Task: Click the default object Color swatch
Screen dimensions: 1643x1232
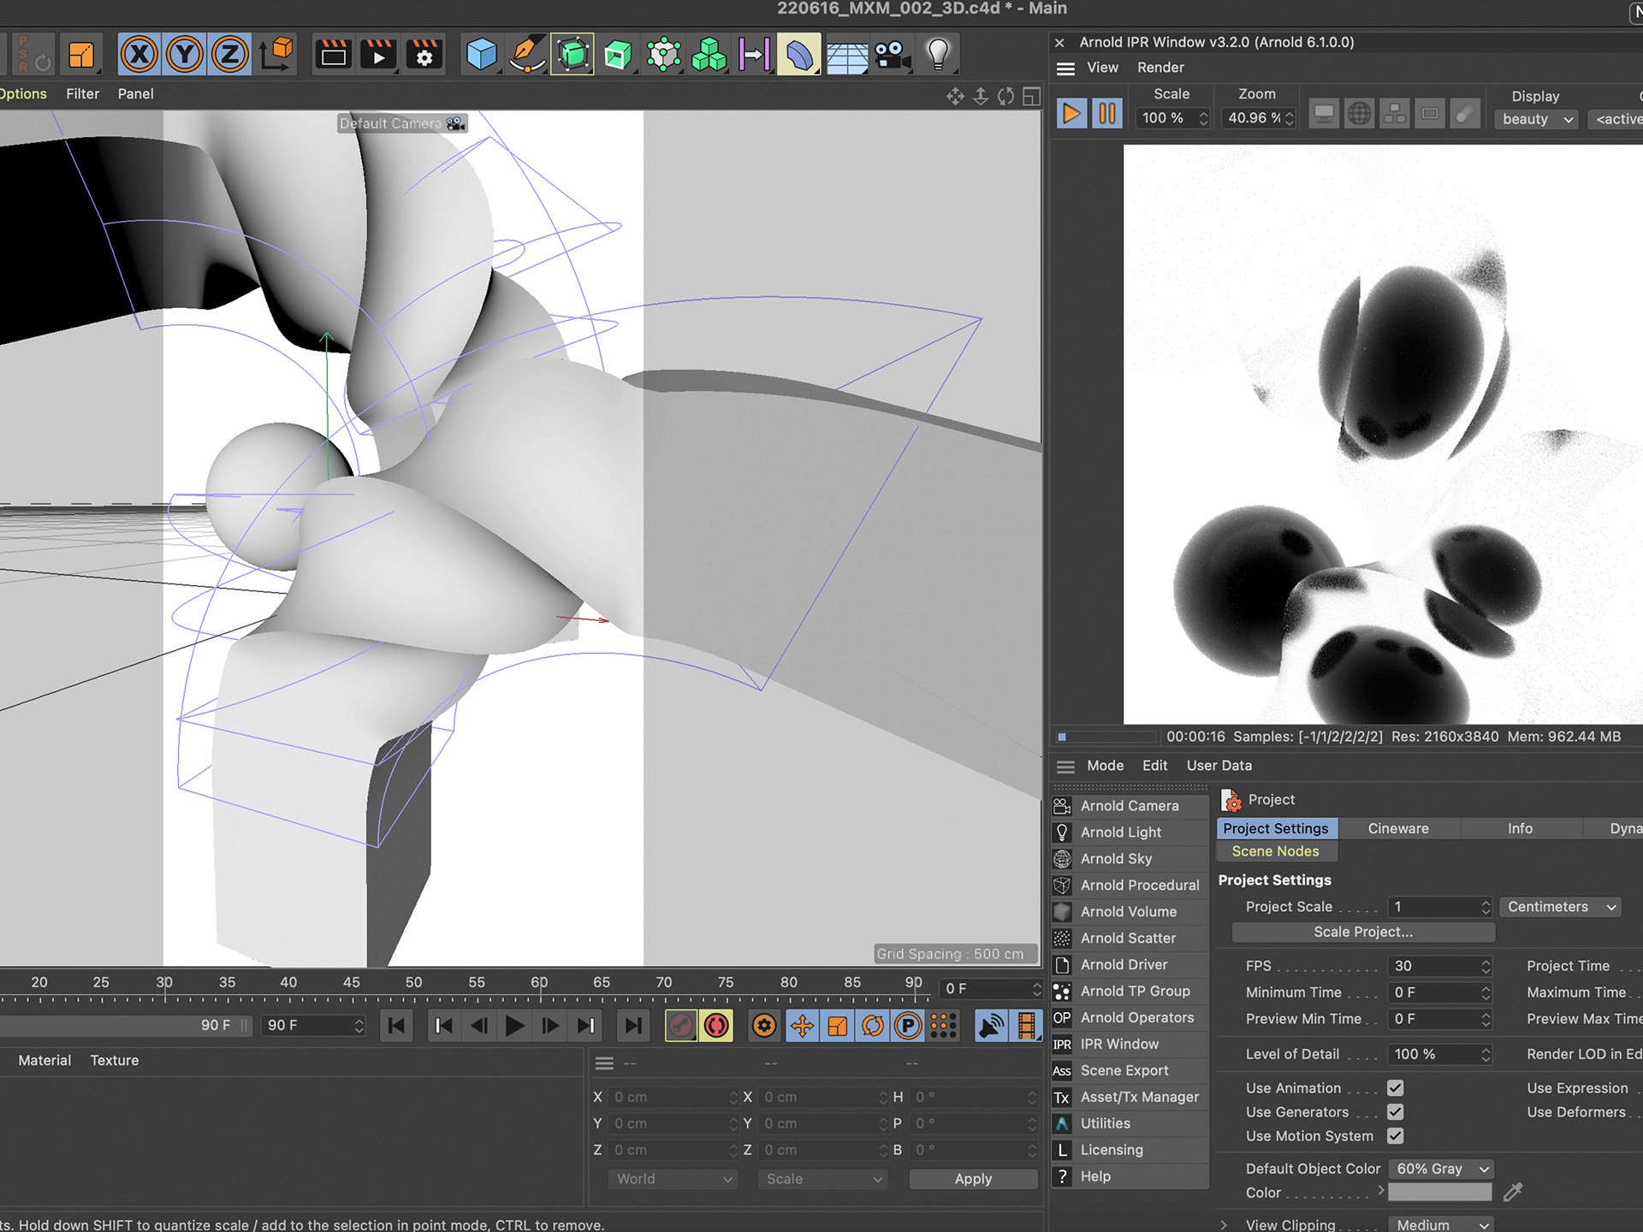Action: [x=1439, y=1193]
